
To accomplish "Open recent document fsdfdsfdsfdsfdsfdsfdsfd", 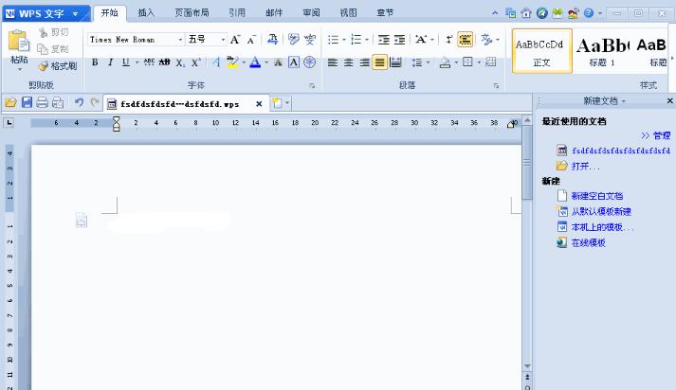I will pos(621,151).
